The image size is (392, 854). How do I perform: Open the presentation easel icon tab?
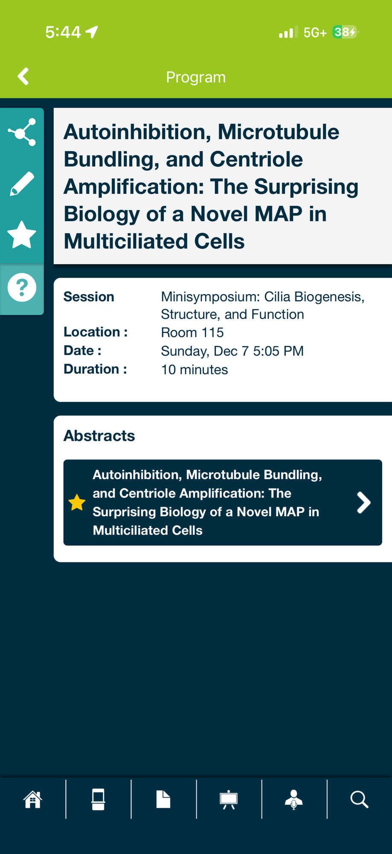[x=229, y=799]
